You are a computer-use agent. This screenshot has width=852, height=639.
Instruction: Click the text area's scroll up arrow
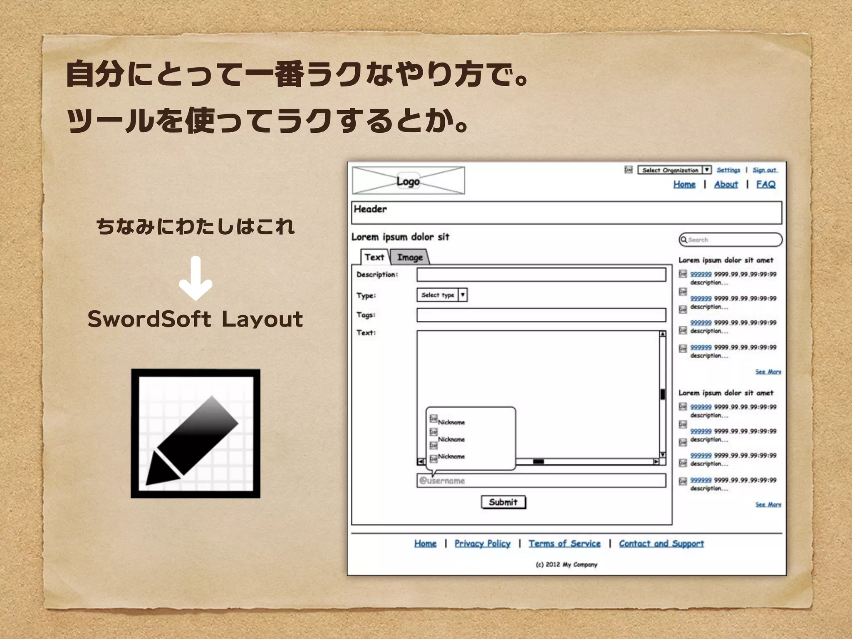pos(663,334)
